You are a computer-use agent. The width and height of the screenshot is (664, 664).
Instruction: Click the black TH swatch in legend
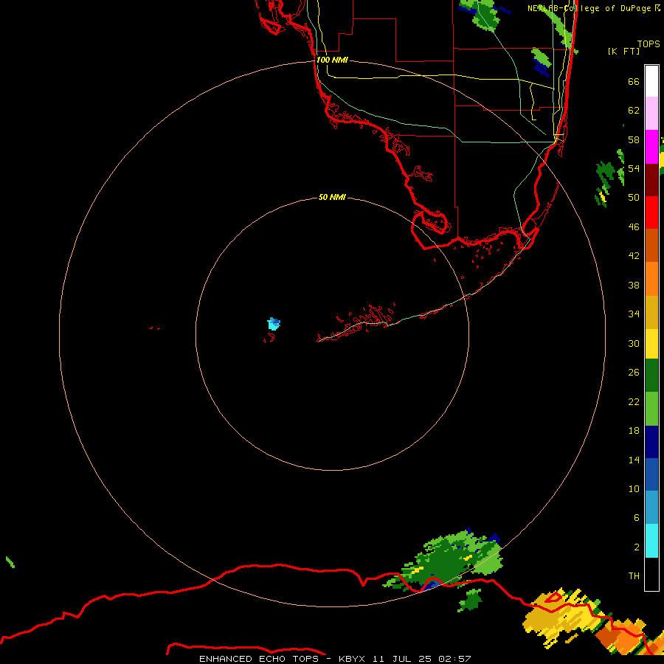pos(651,574)
